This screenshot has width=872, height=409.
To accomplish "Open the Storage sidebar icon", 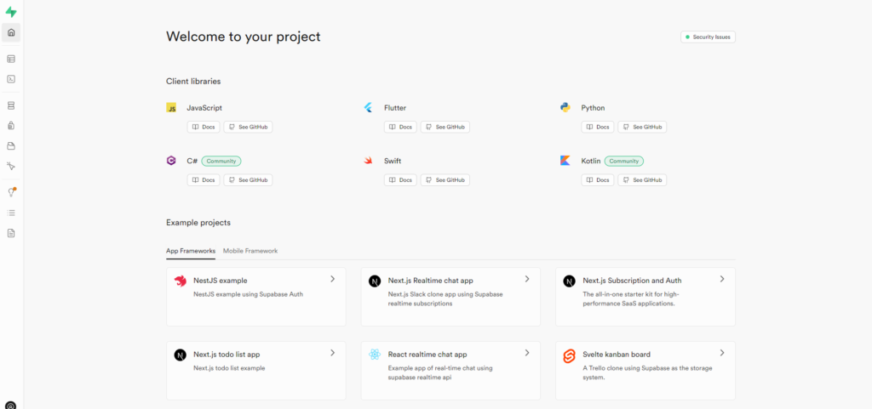I will click(11, 145).
